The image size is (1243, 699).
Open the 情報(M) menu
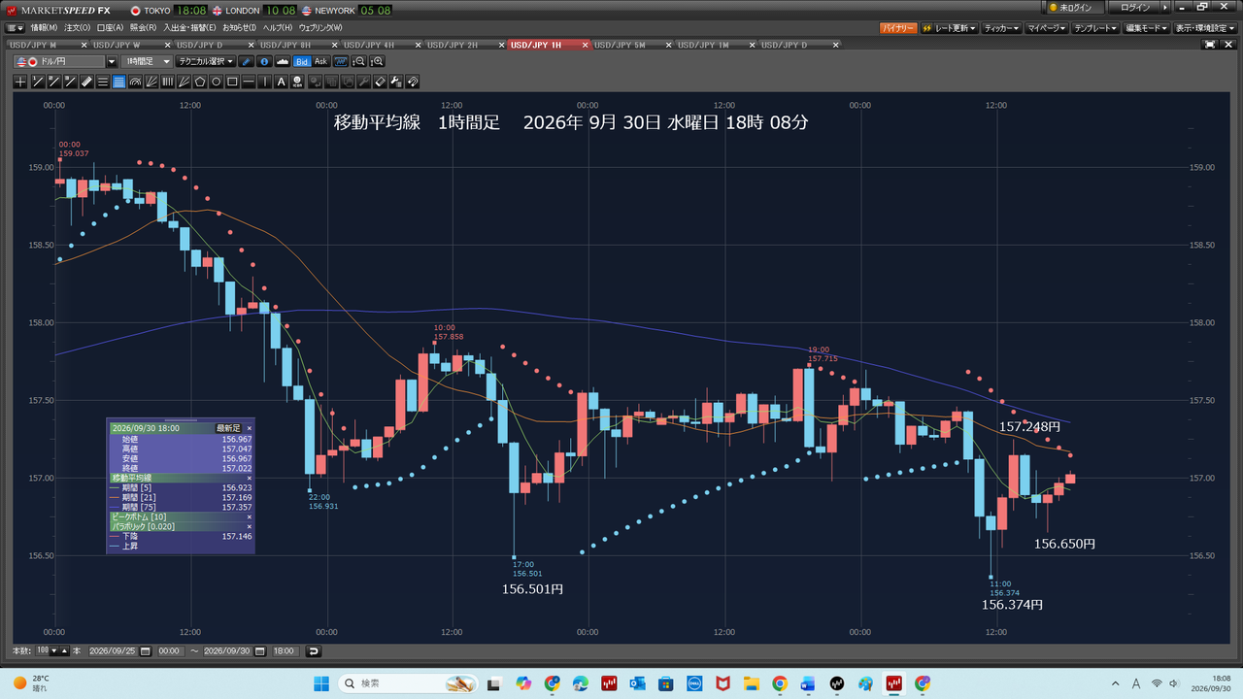coord(44,28)
